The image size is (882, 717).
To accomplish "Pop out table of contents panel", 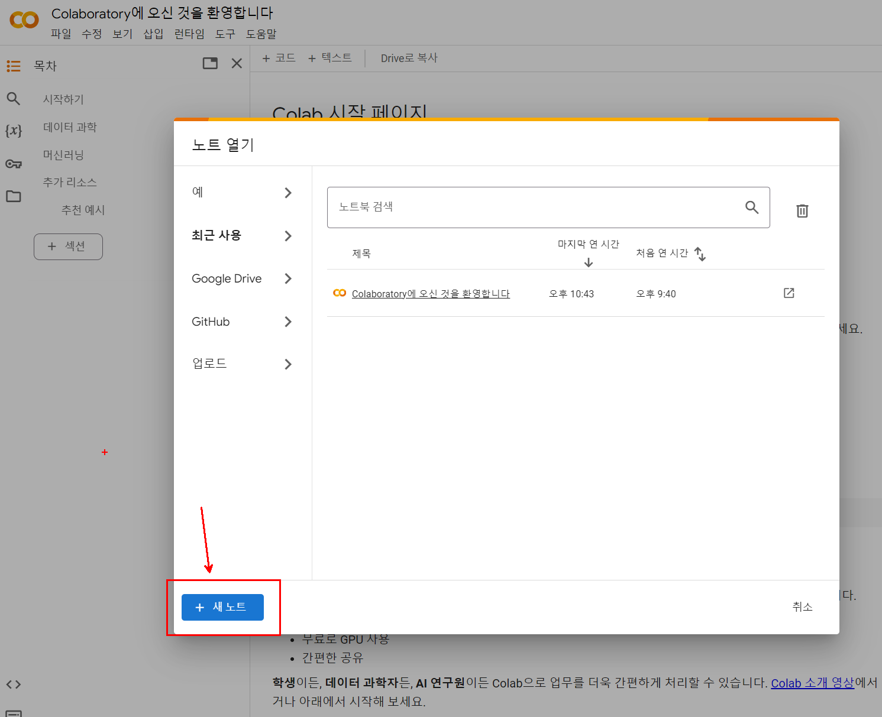I will point(210,63).
